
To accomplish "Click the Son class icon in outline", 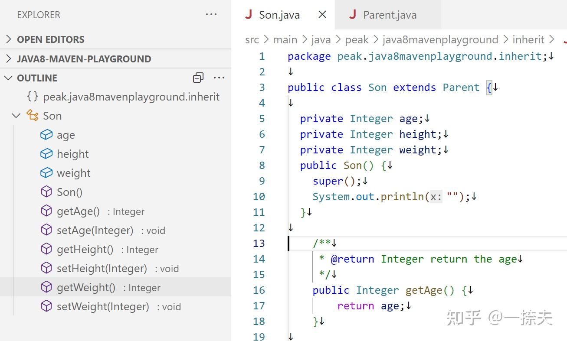I will click(33, 116).
